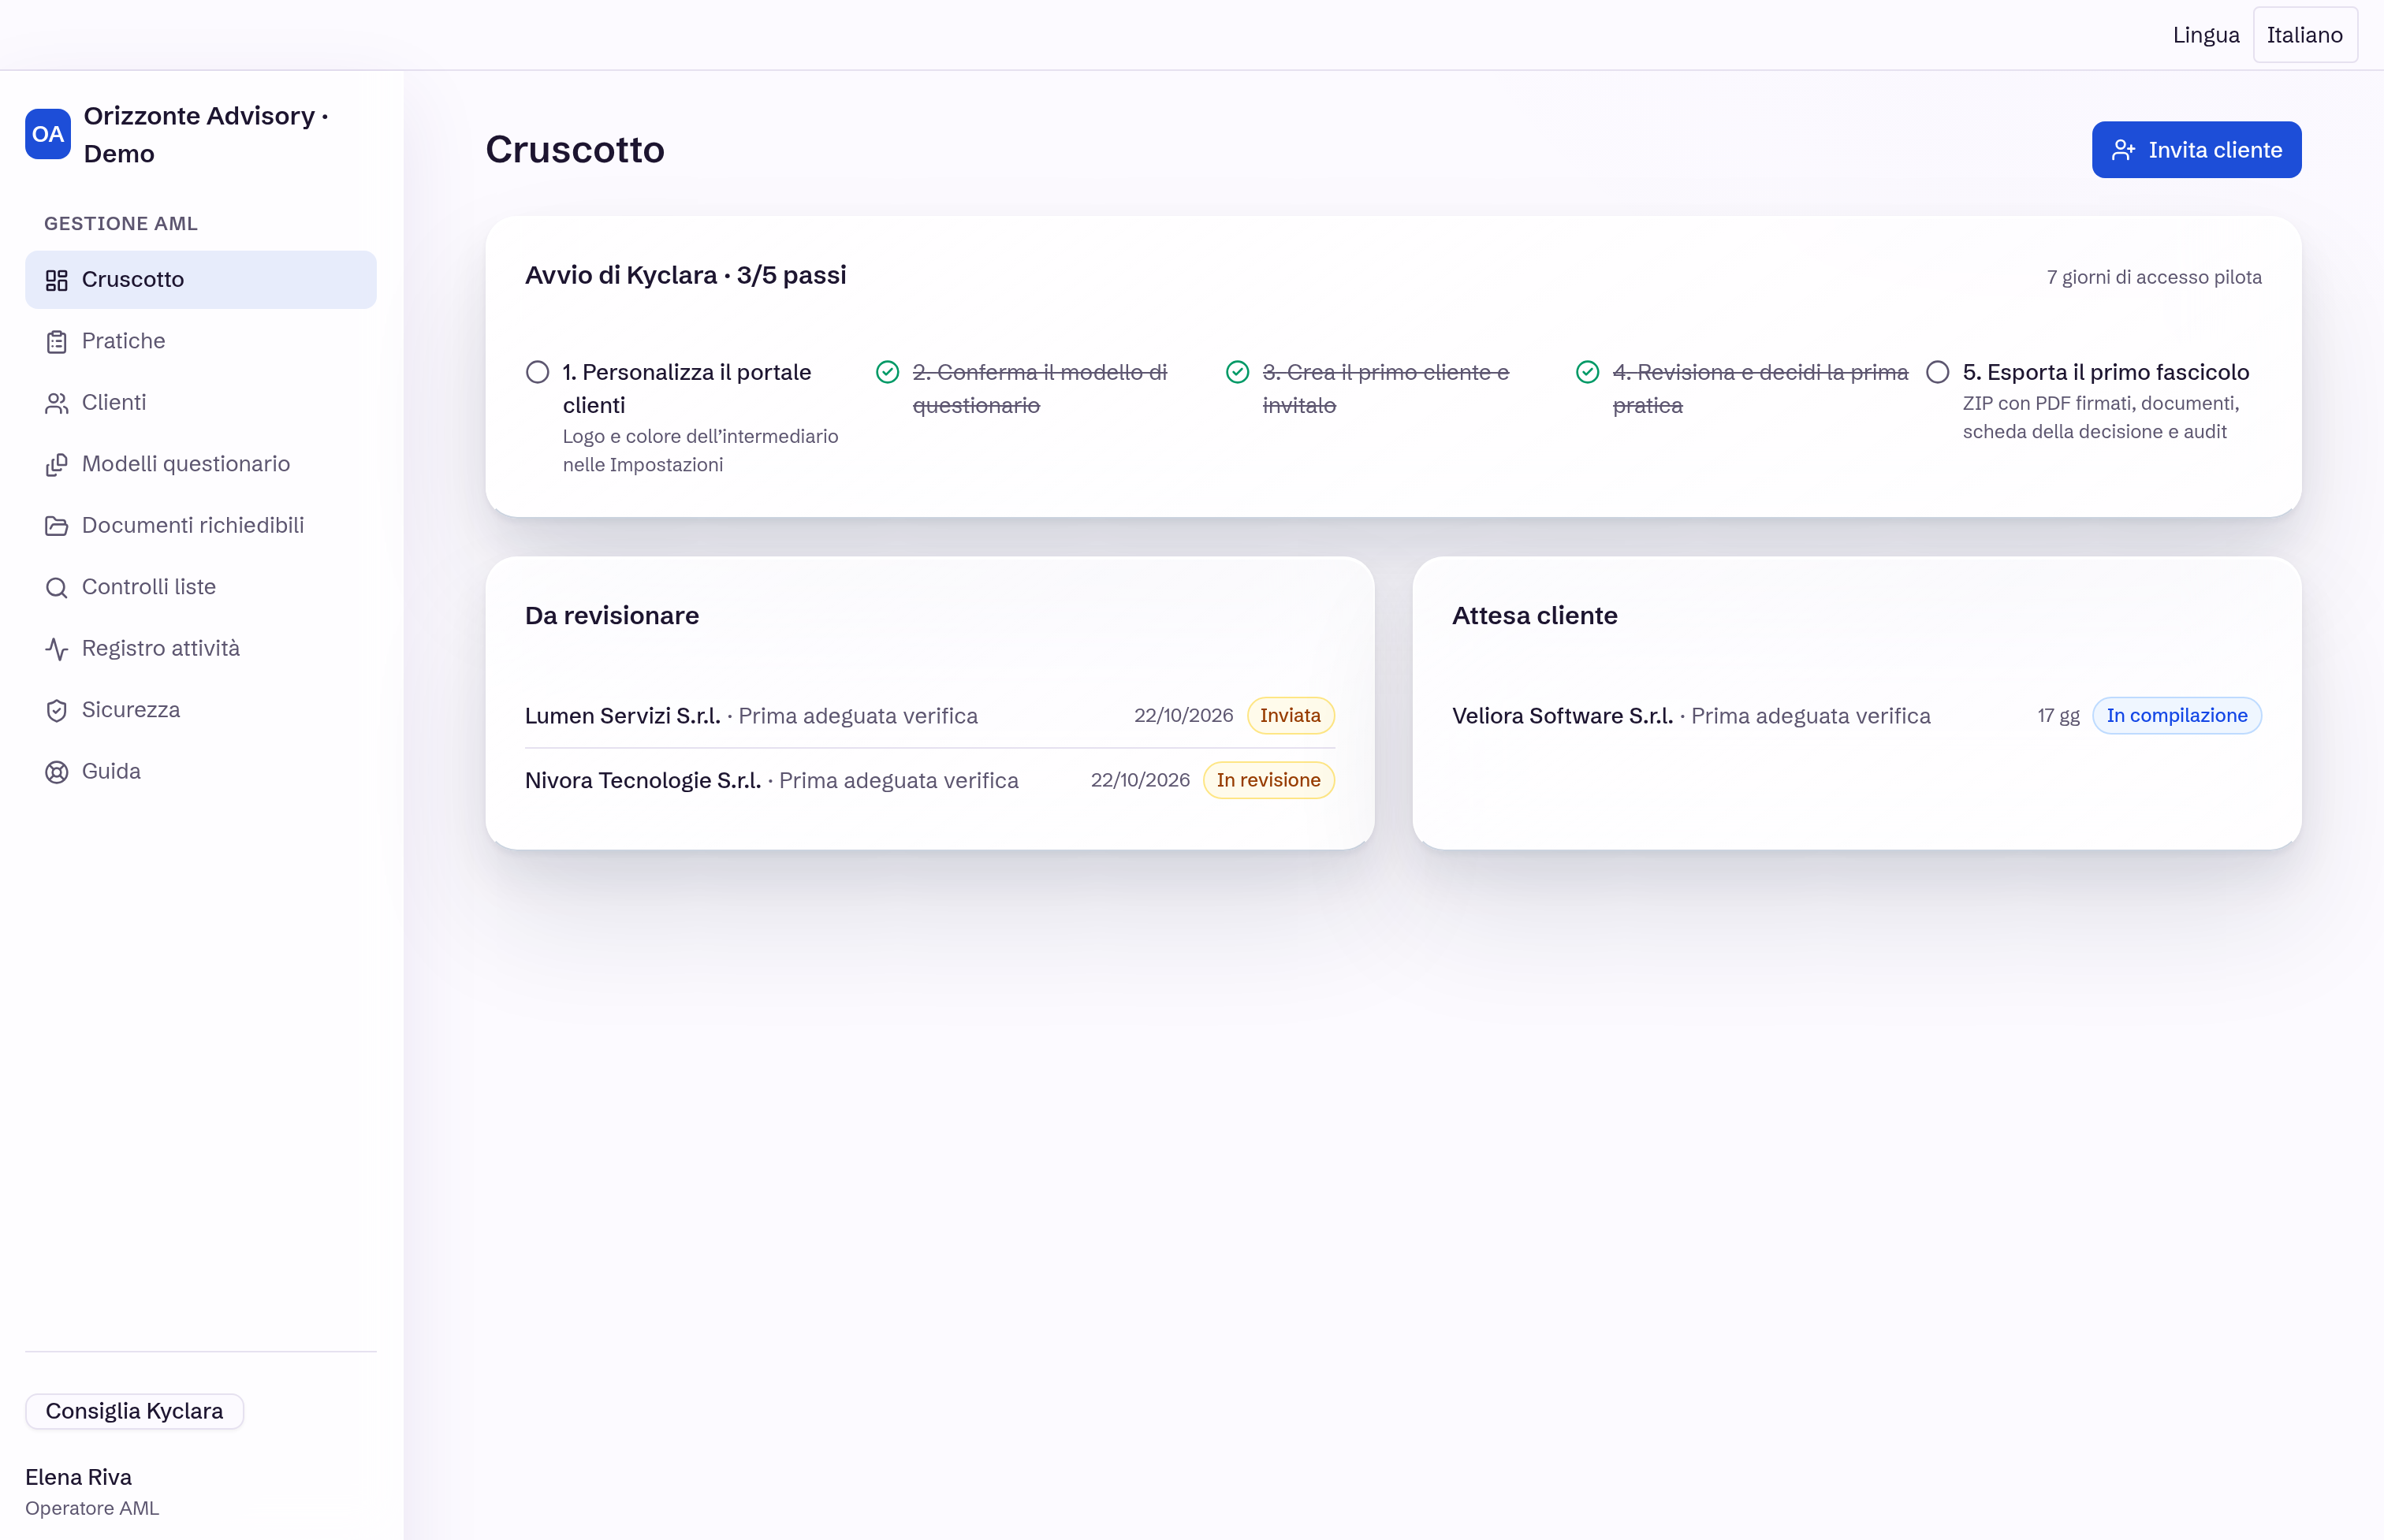
Task: Click the Documenti richiedibili folder icon
Action: pos(57,526)
